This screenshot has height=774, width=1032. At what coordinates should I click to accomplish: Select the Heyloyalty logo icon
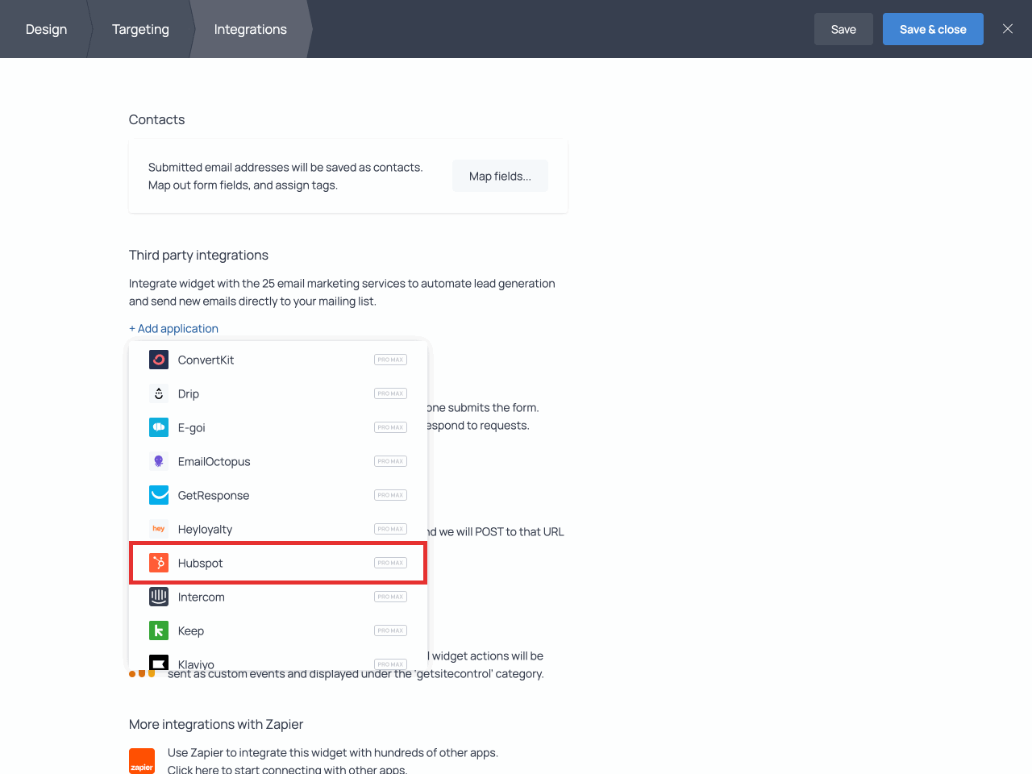click(x=159, y=529)
